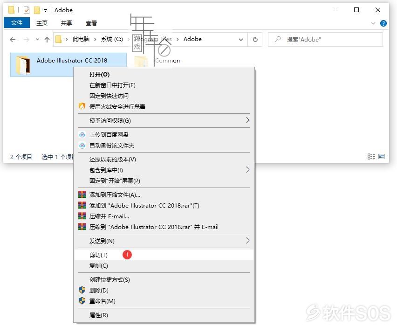Expand the ribbon chevron

pos(373,23)
